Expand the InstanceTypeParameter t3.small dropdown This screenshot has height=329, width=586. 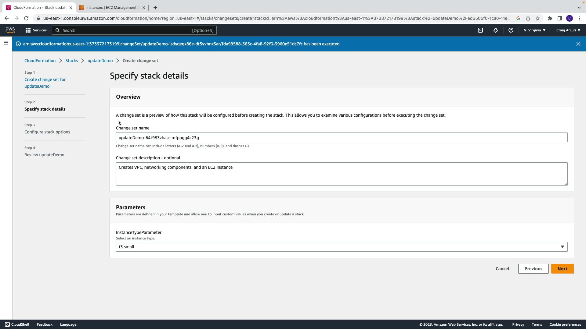click(342, 247)
